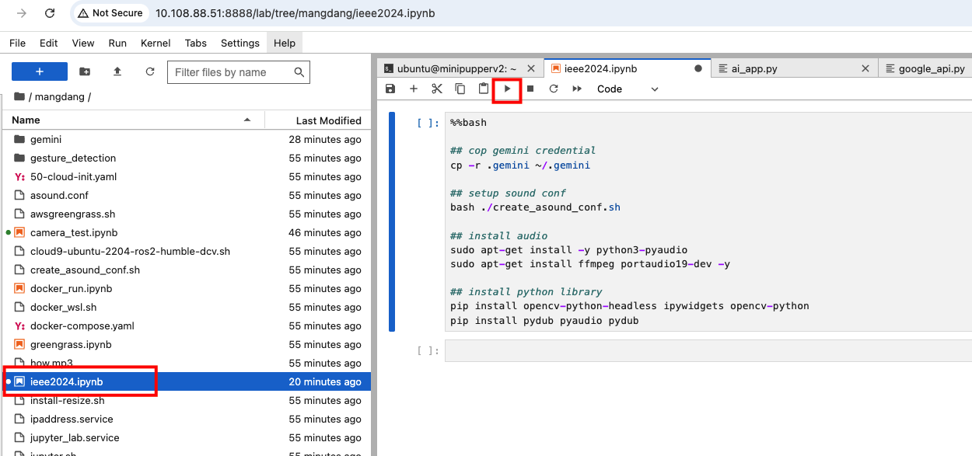Open the Kernel menu
The width and height of the screenshot is (972, 456).
click(x=156, y=43)
